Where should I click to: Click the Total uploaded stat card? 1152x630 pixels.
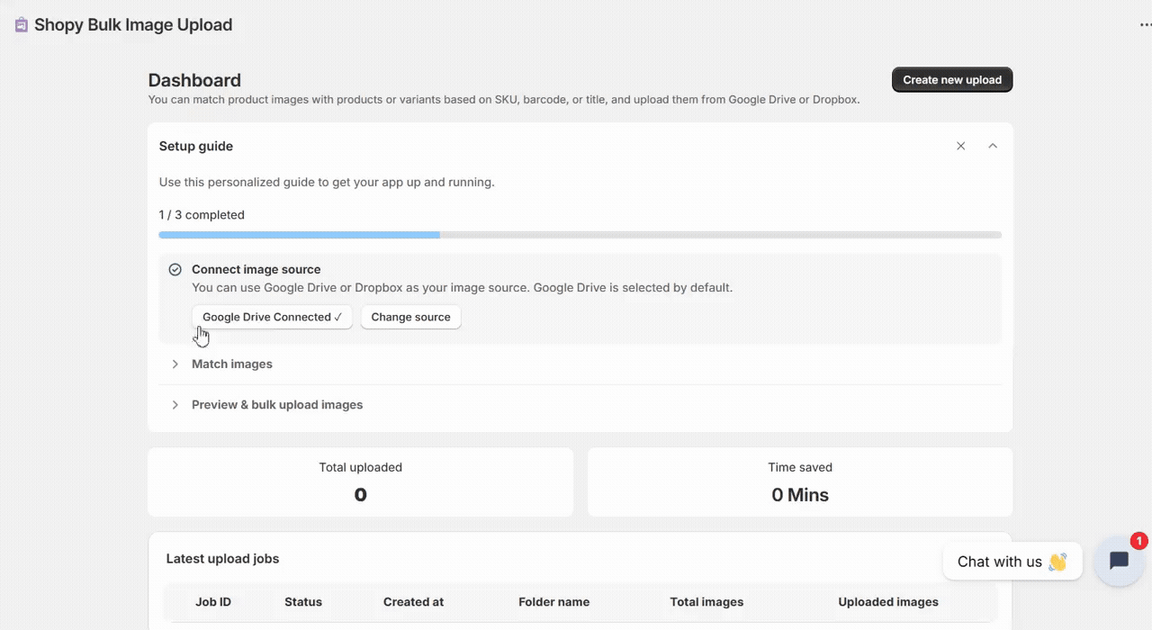(x=360, y=482)
